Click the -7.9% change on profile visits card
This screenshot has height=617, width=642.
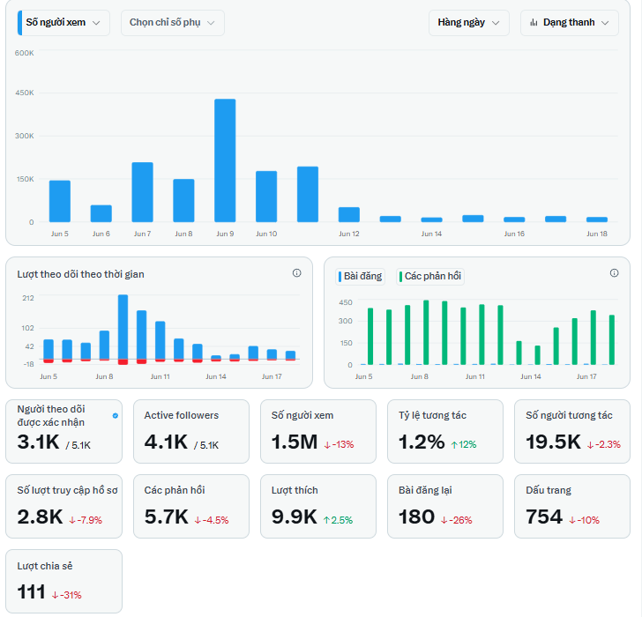point(86,520)
